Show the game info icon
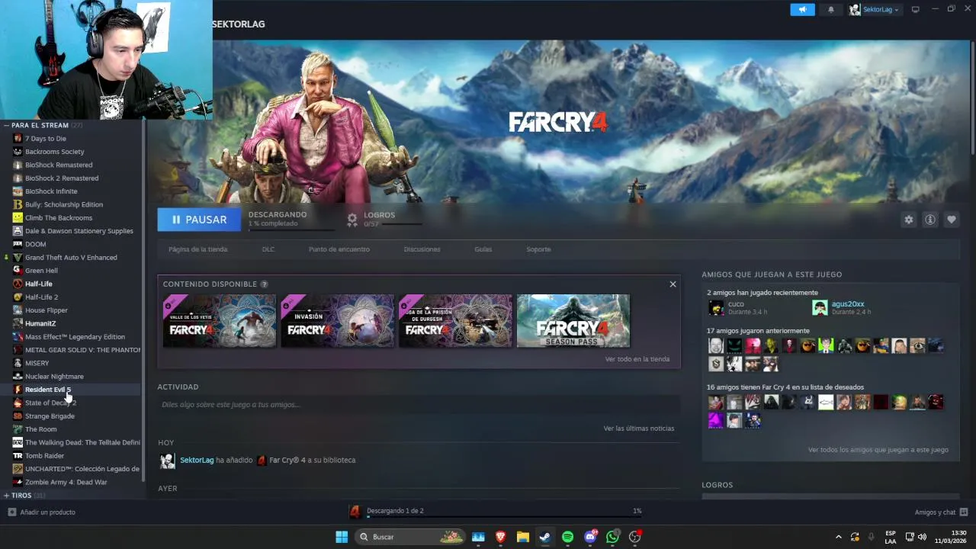 [x=930, y=220]
